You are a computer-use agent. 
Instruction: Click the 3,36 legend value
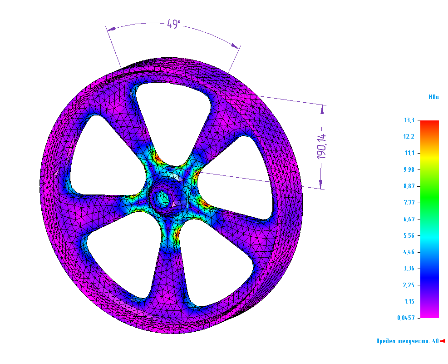click(409, 269)
